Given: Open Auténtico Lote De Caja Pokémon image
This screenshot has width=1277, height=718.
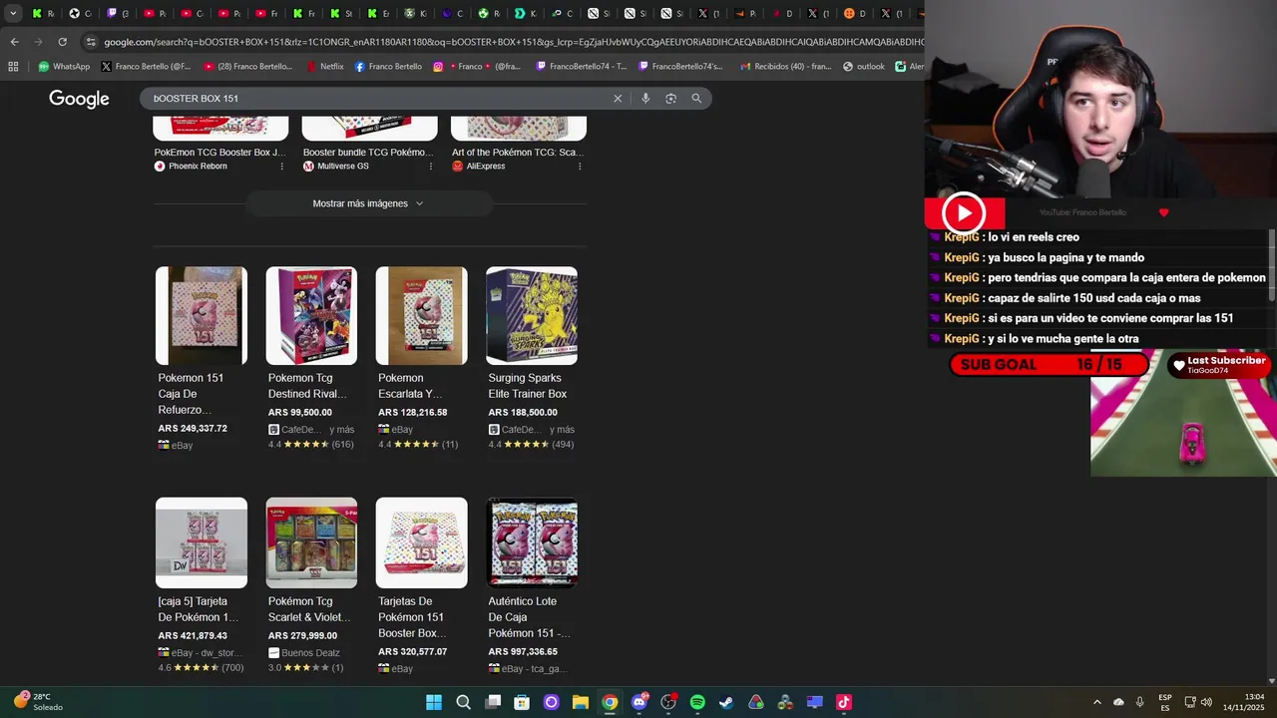Looking at the screenshot, I should coord(532,542).
